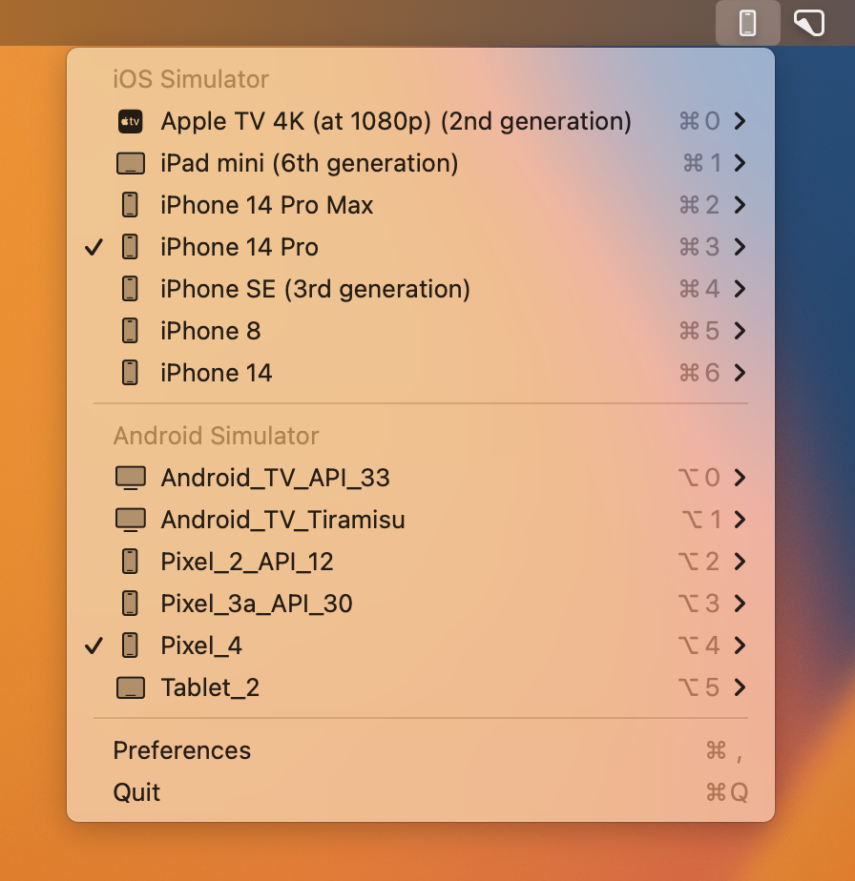This screenshot has height=881, width=855.
Task: Quit the simulator menu app
Action: (x=137, y=792)
